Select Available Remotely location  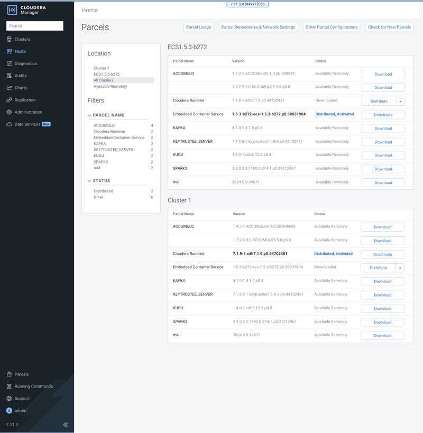[x=110, y=86]
